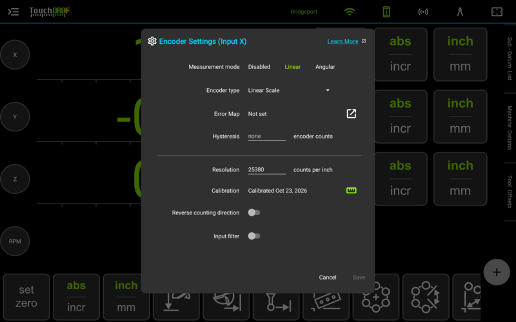Open the compass drawing tool icon
This screenshot has width=516, height=322.
[x=460, y=12]
